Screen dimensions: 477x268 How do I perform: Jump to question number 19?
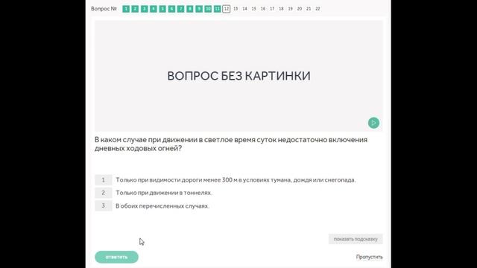pyautogui.click(x=290, y=9)
